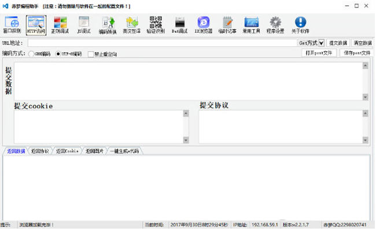The image size is (376, 229).
Task: Open the JS调试 tool
Action: point(84,25)
